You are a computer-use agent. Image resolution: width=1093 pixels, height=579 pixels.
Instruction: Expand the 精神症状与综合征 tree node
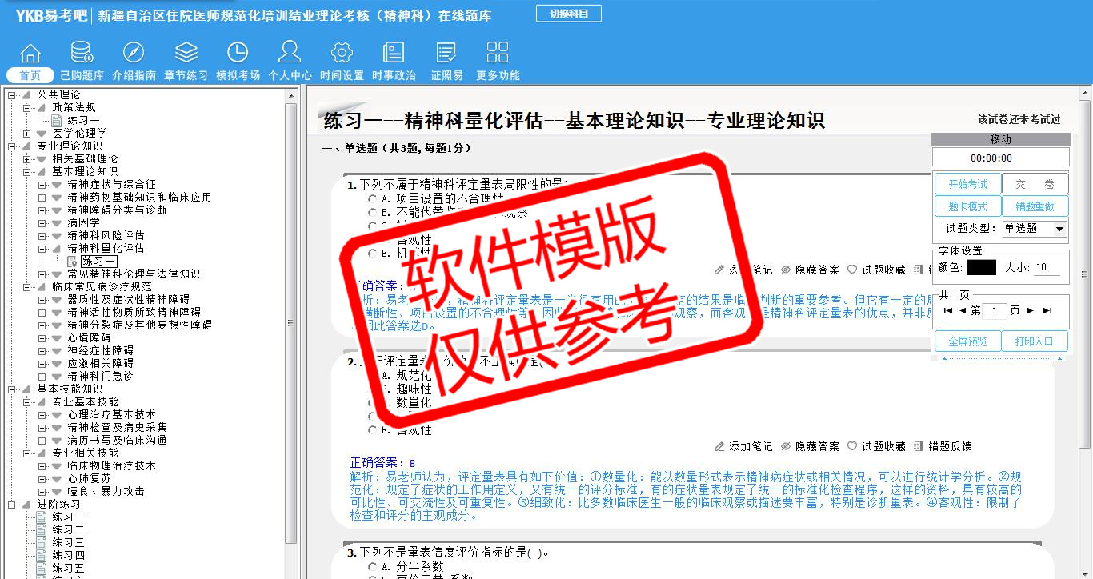tap(42, 184)
